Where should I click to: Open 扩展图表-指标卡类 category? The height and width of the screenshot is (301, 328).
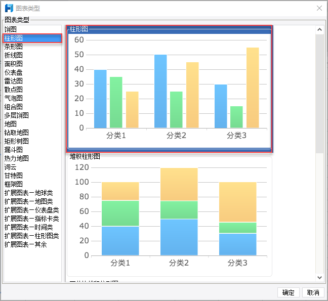point(32,219)
